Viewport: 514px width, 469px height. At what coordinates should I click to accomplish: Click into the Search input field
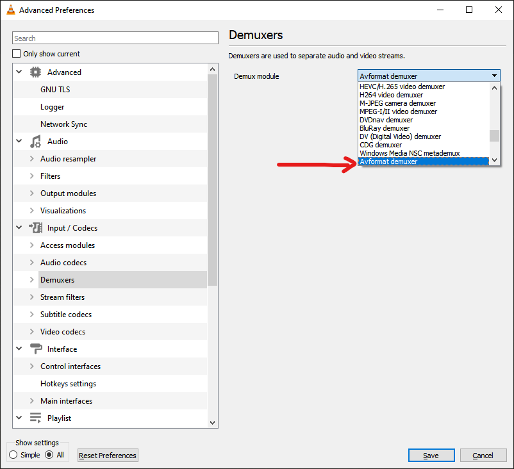pyautogui.click(x=115, y=38)
